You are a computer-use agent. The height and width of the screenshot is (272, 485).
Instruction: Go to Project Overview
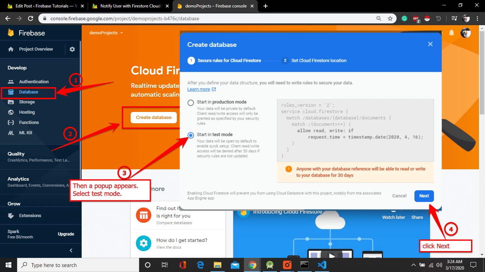36,49
